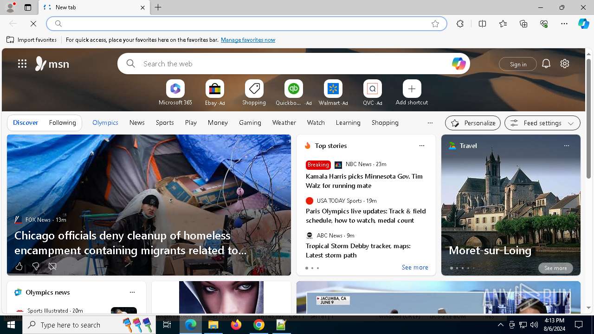Screen dimensions: 594x334
Task: Open a new browser tab
Action: [158, 7]
